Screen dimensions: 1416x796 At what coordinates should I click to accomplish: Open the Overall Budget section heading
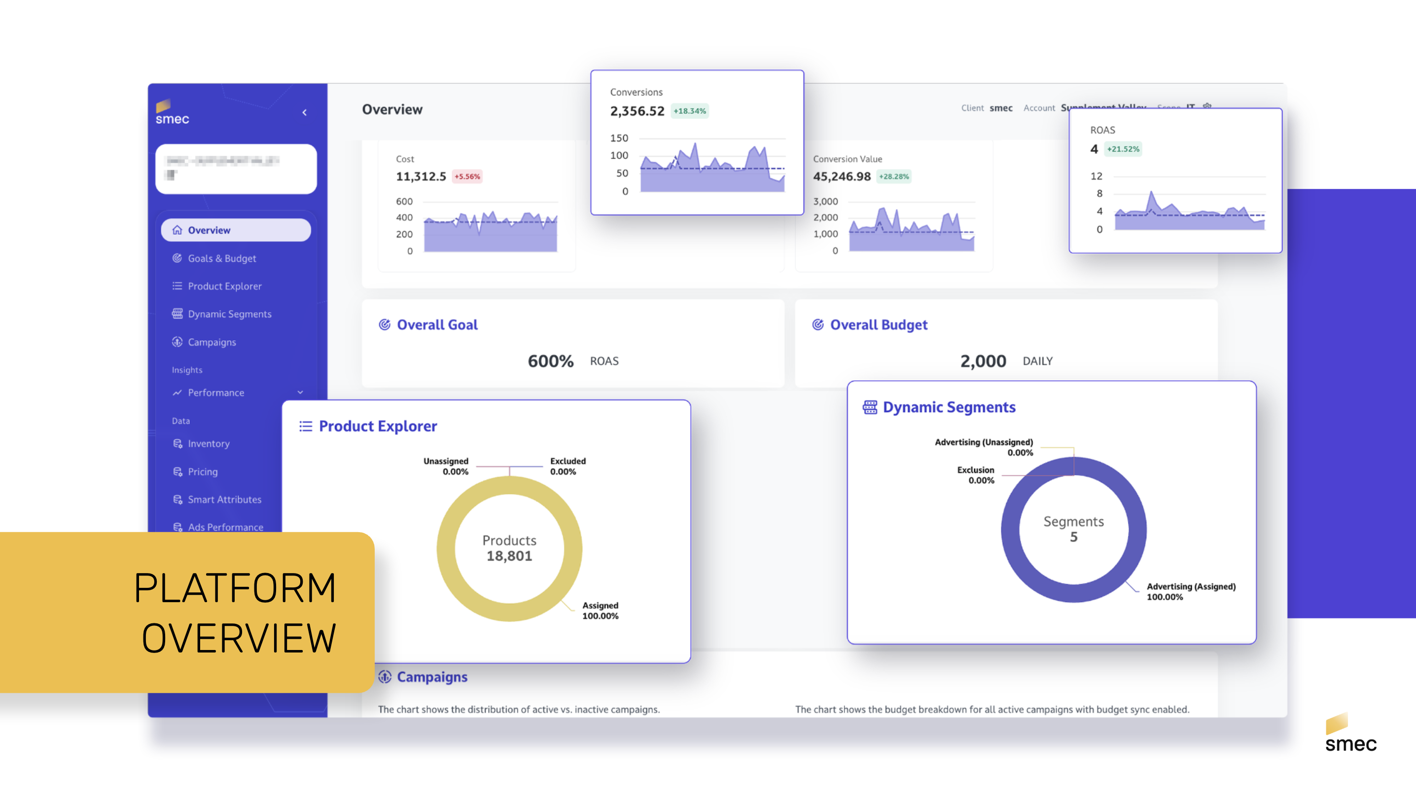879,325
